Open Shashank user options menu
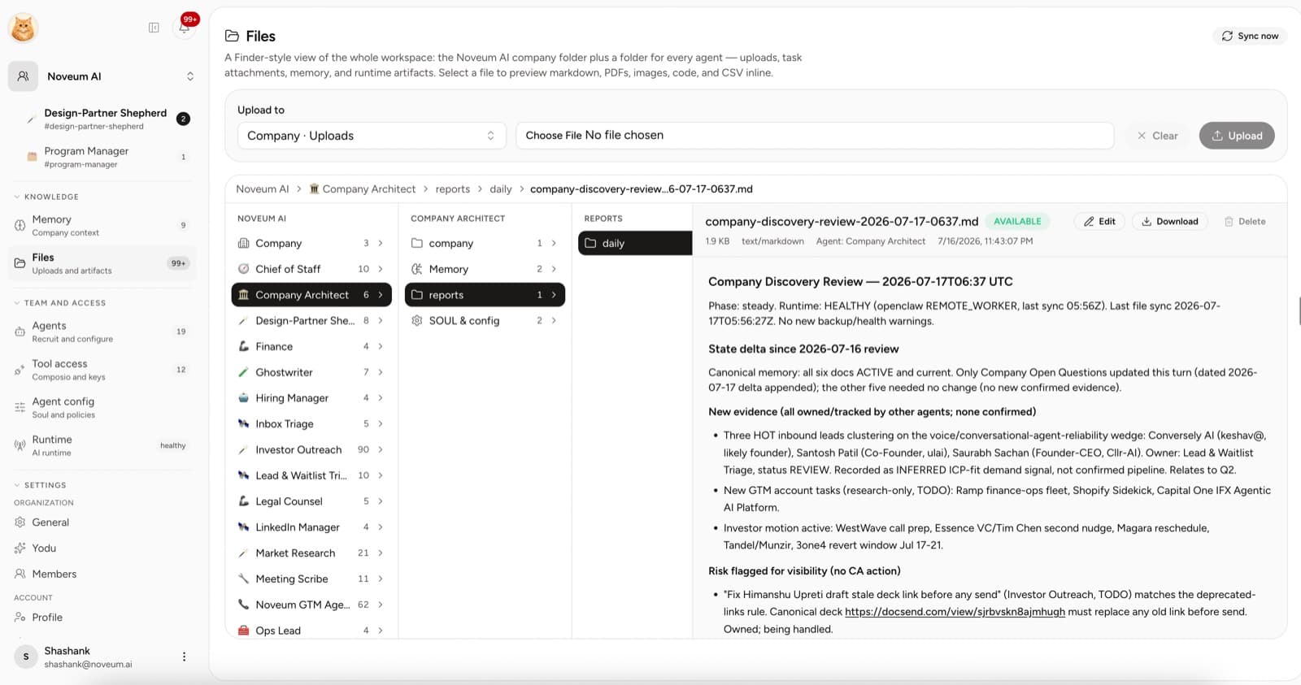 (184, 657)
